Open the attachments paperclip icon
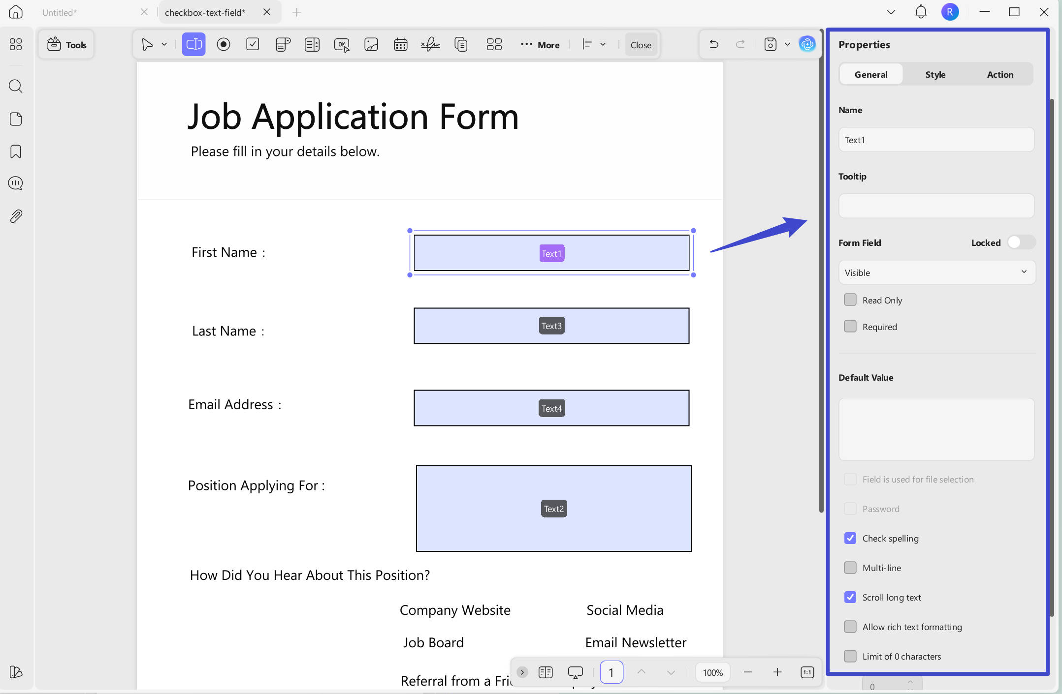Screen dimensions: 1062x694 [x=16, y=216]
